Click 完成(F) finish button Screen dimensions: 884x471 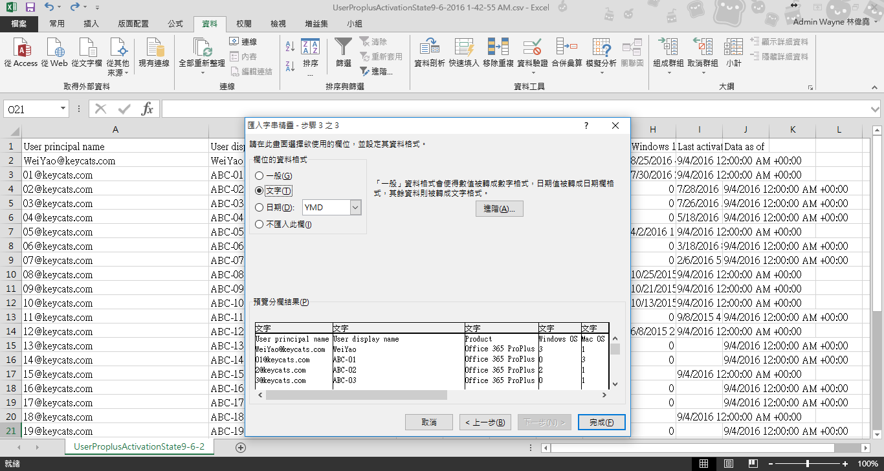[602, 422]
